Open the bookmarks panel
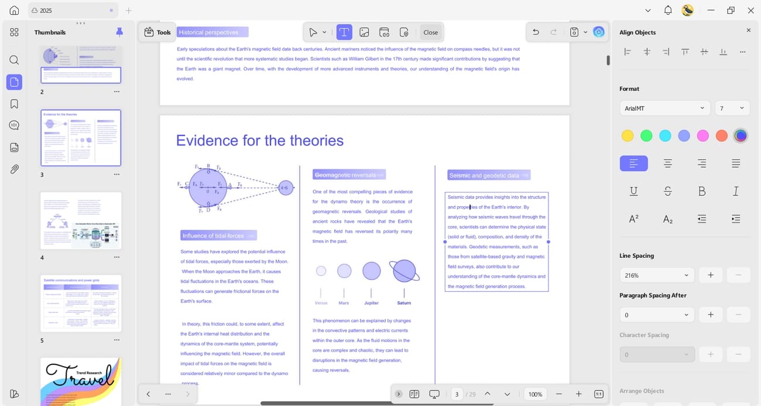This screenshot has width=761, height=406. click(x=14, y=104)
